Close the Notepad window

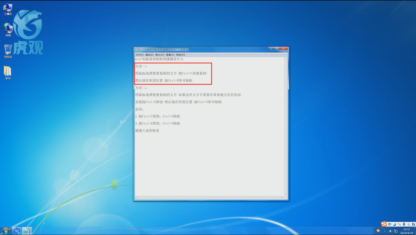tap(283, 48)
